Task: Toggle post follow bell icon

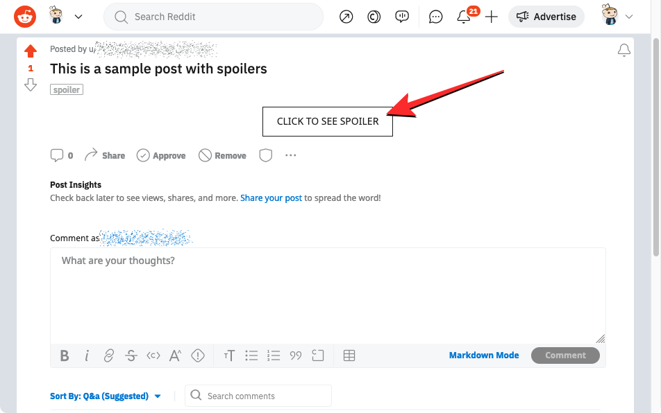Action: tap(624, 50)
